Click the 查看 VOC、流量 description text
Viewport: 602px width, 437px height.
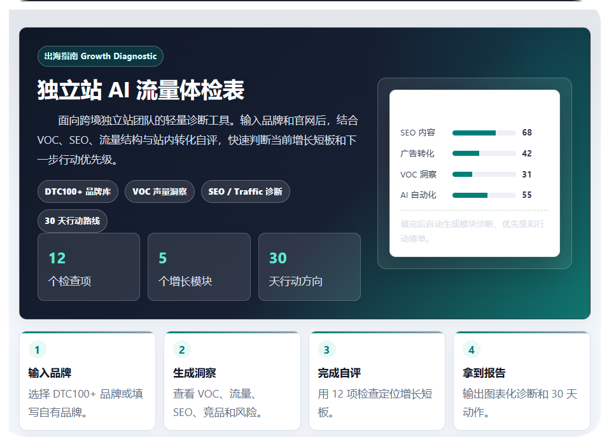218,403
